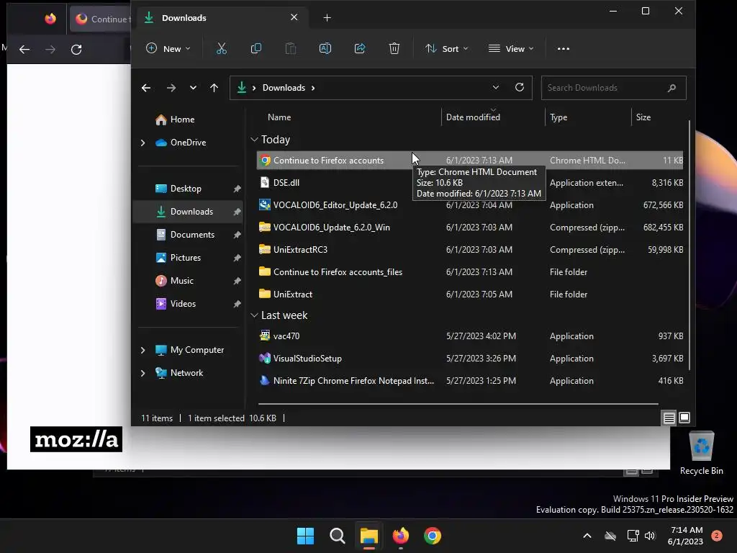Click File Explorer taskbar icon
The image size is (737, 553).
tap(369, 536)
